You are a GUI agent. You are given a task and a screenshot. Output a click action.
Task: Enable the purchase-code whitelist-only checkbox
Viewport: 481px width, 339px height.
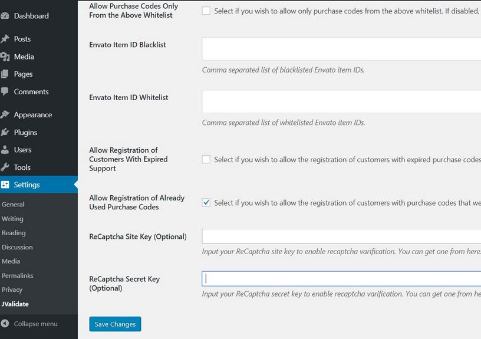click(x=206, y=11)
